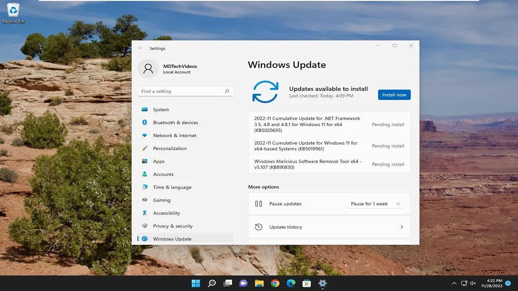Click the Local Account label

coord(177,72)
